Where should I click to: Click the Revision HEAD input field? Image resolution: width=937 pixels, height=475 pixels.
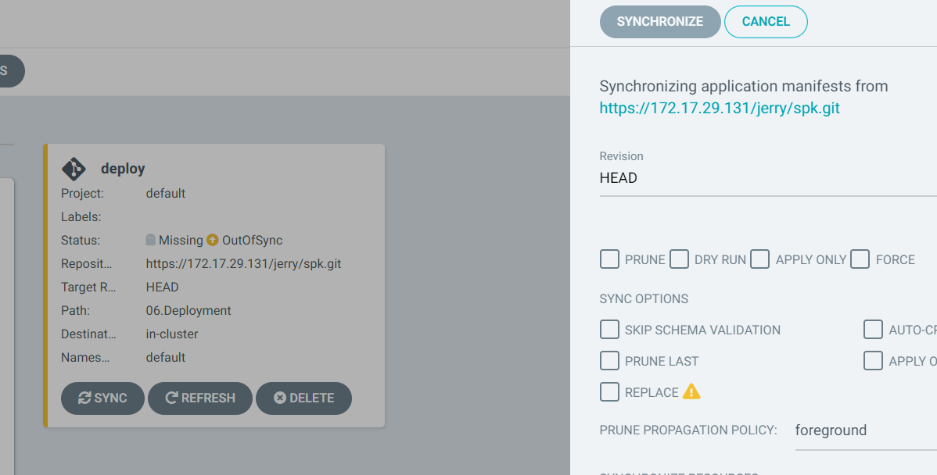[768, 178]
